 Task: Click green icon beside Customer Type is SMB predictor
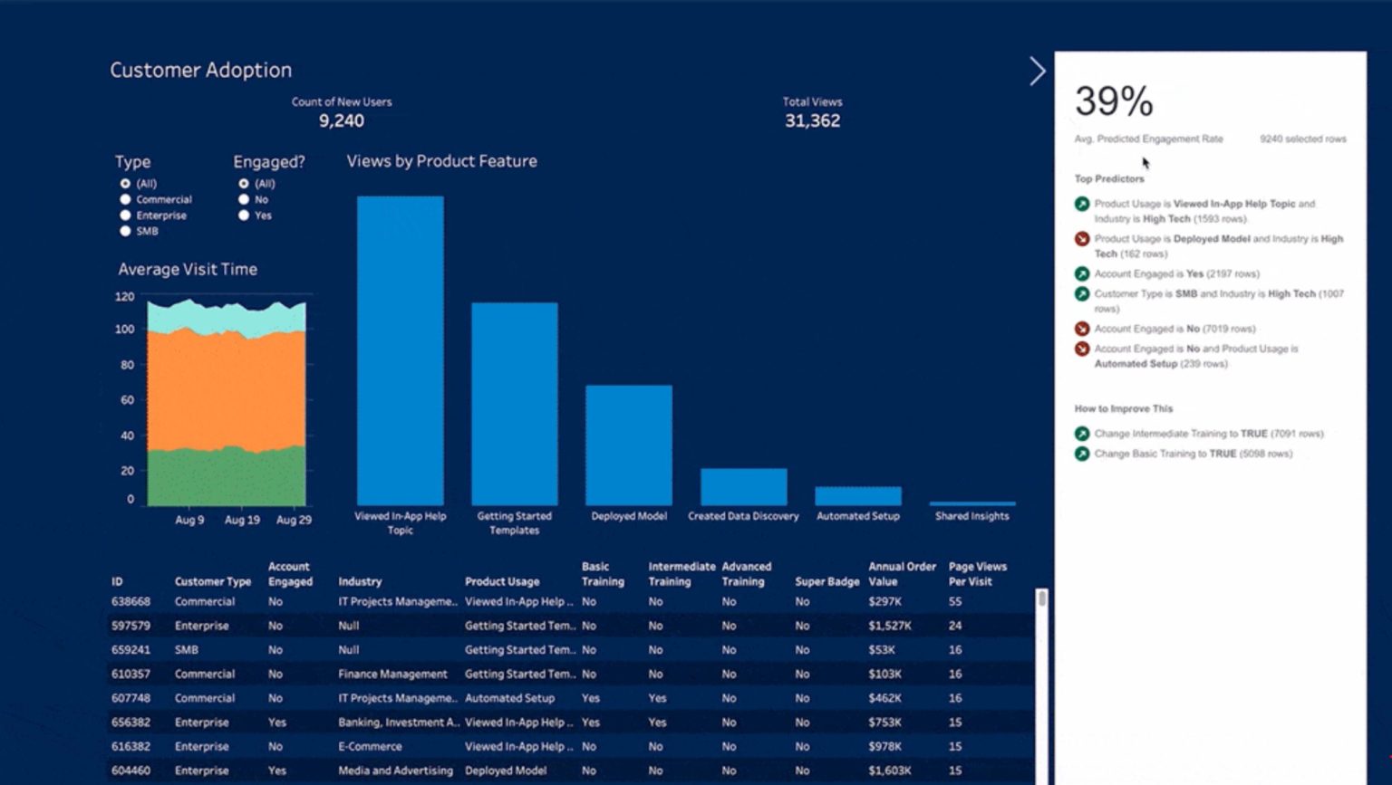click(1081, 294)
